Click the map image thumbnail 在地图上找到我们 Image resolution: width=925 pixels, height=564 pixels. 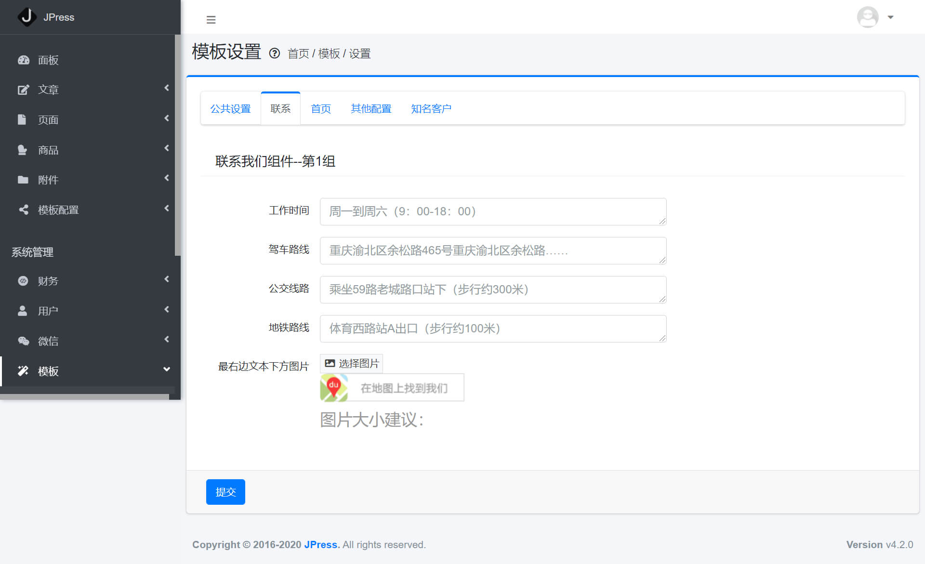pos(392,388)
